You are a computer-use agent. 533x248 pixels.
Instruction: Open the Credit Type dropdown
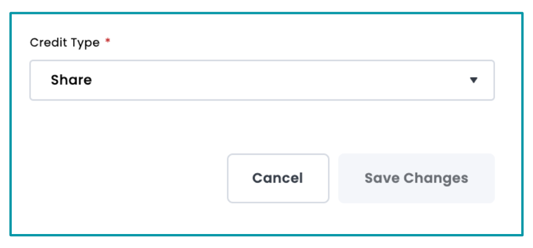click(261, 80)
